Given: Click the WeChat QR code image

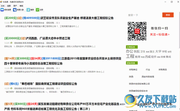Looking at the screenshot, I should [137, 31].
